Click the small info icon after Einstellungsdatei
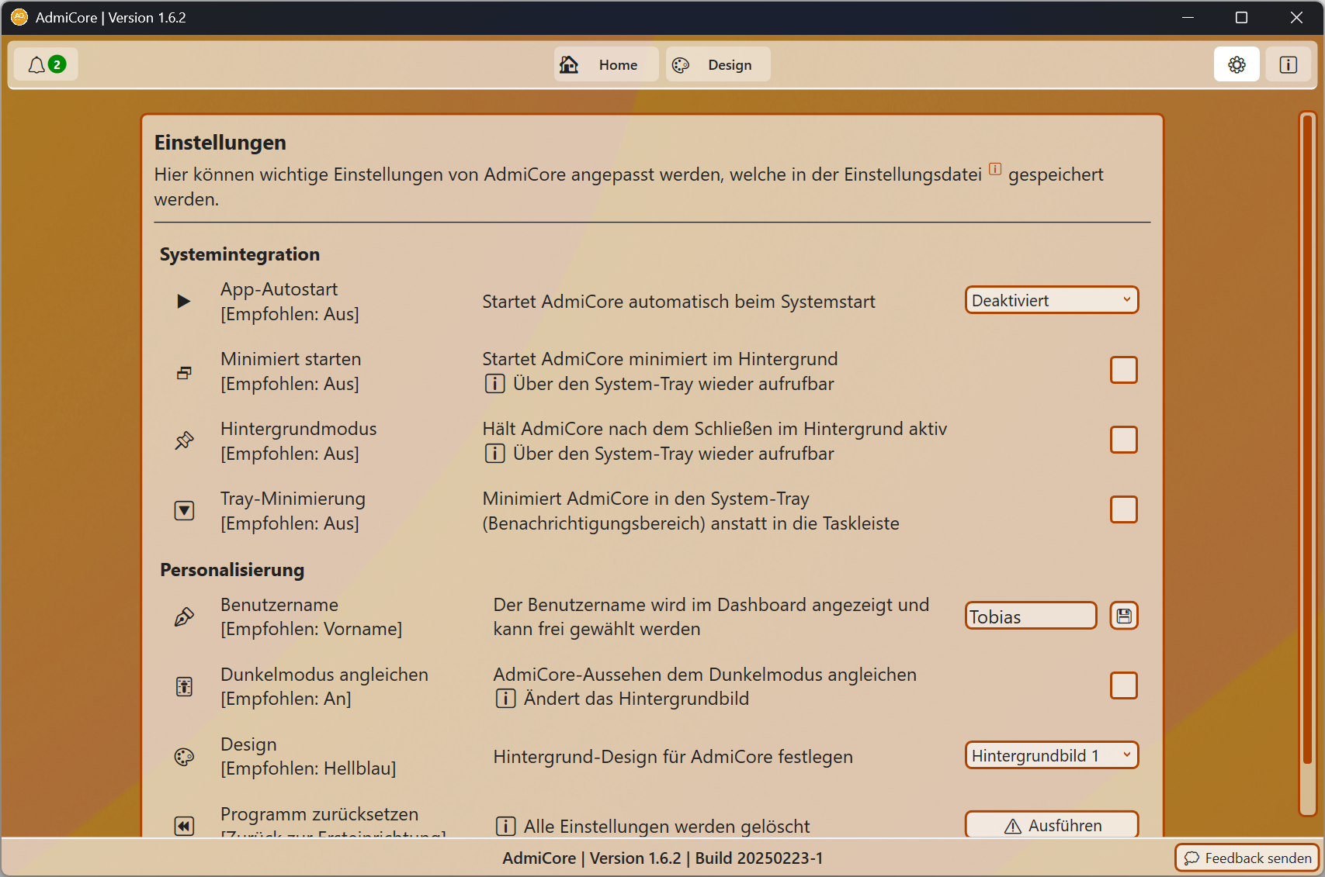This screenshot has width=1325, height=877. tap(995, 169)
